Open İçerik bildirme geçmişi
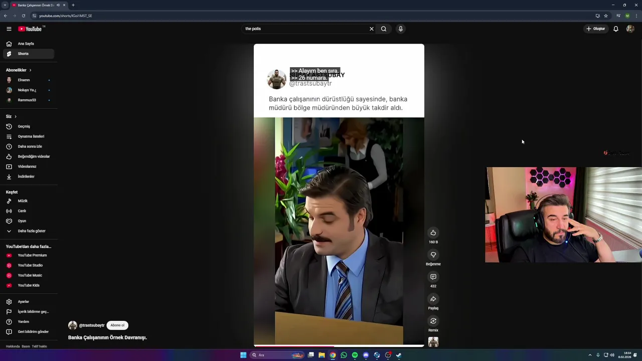Viewport: 642px width, 361px height. (x=28, y=312)
